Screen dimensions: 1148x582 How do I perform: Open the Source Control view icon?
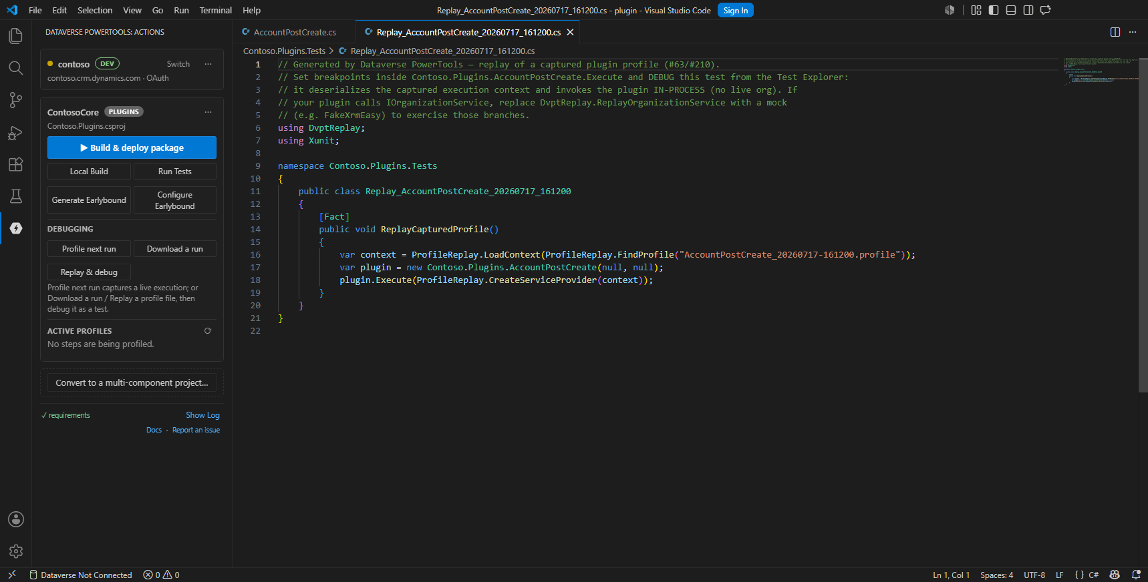tap(15, 100)
